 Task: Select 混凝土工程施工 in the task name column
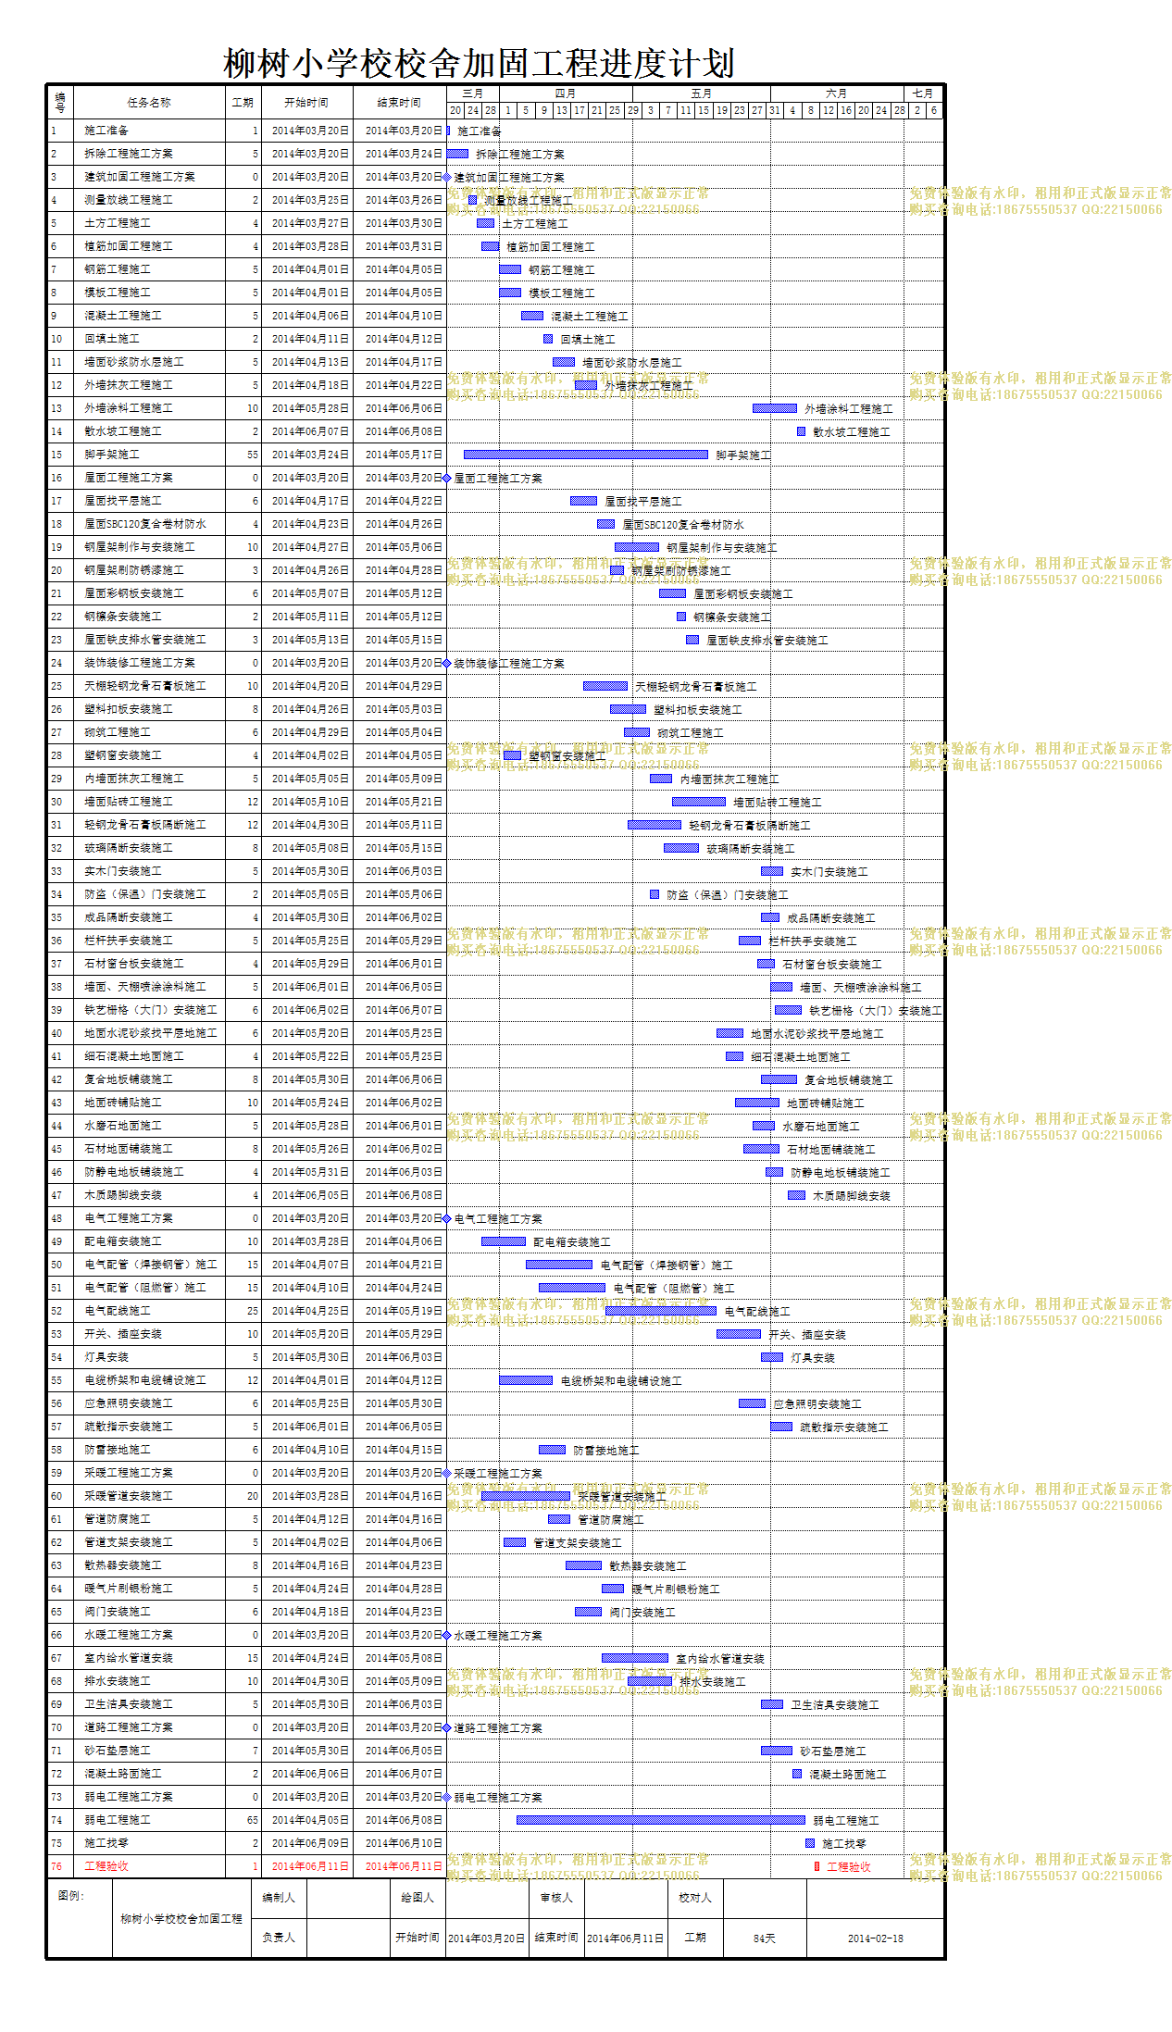123,316
